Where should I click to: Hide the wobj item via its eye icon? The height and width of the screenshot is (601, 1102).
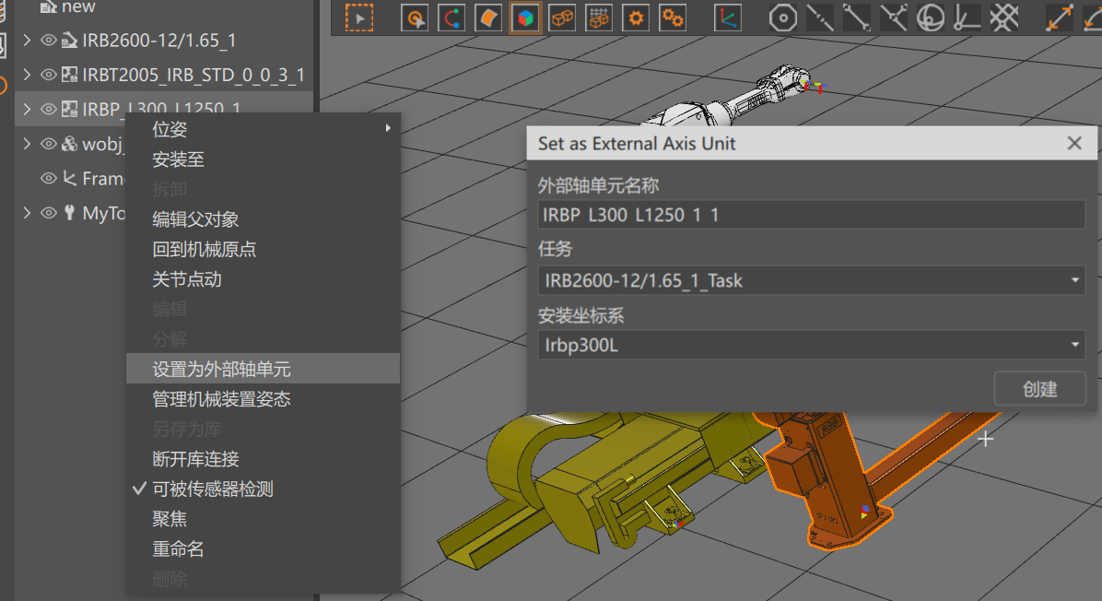[x=48, y=144]
